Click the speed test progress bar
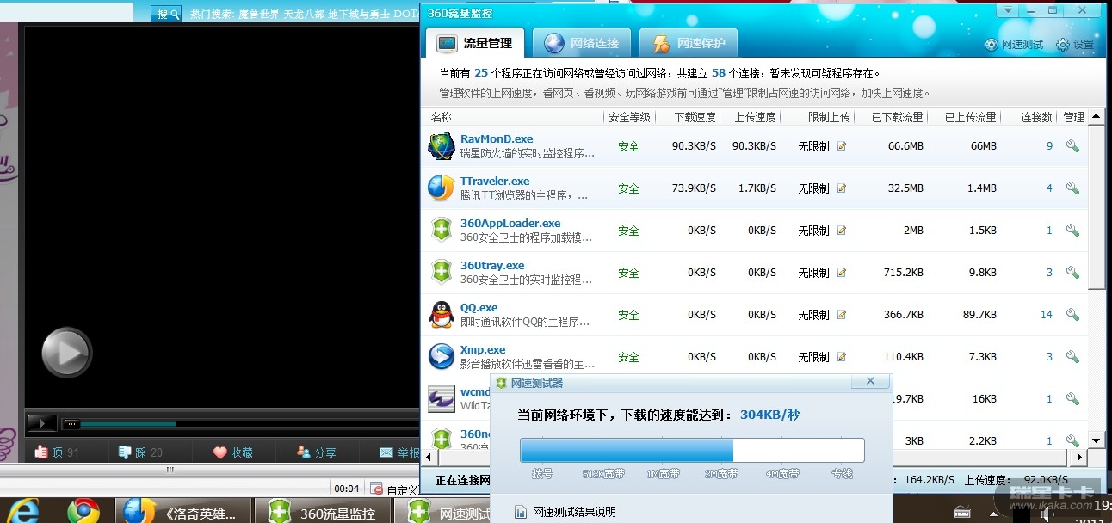Viewport: 1112px width, 523px height. 692,450
